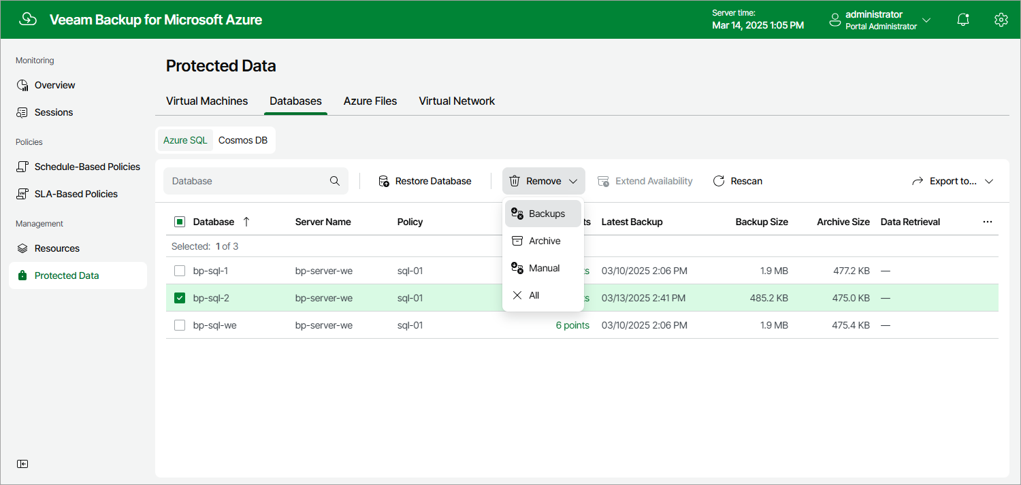
Task: Click the Manual entry icon in menu
Action: pyautogui.click(x=517, y=268)
